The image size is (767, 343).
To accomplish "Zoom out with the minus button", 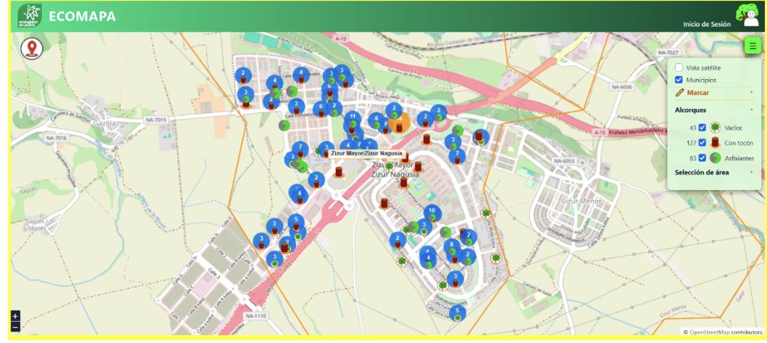I will pyautogui.click(x=15, y=327).
